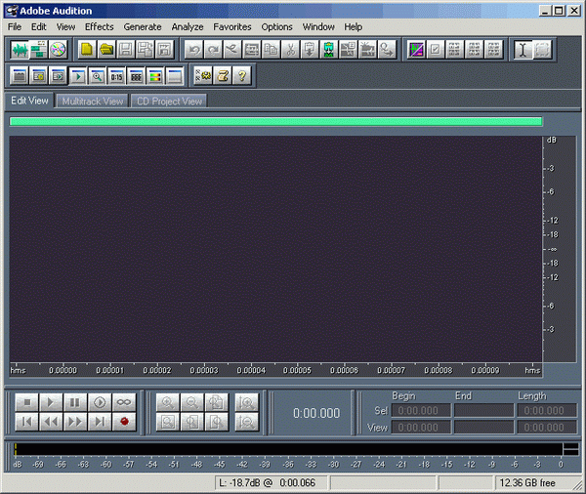Select the I-beam time selection tool

[523, 50]
